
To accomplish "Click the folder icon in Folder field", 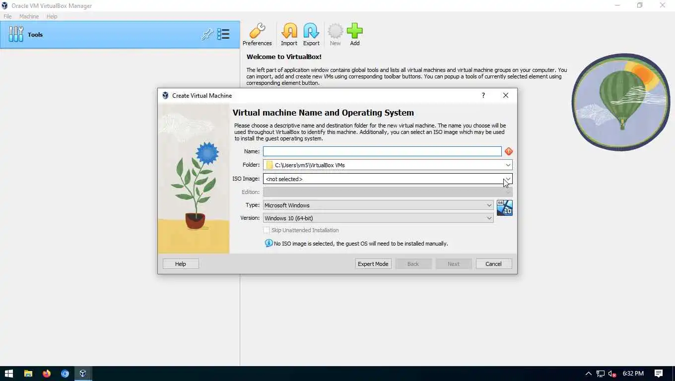I will pos(270,165).
